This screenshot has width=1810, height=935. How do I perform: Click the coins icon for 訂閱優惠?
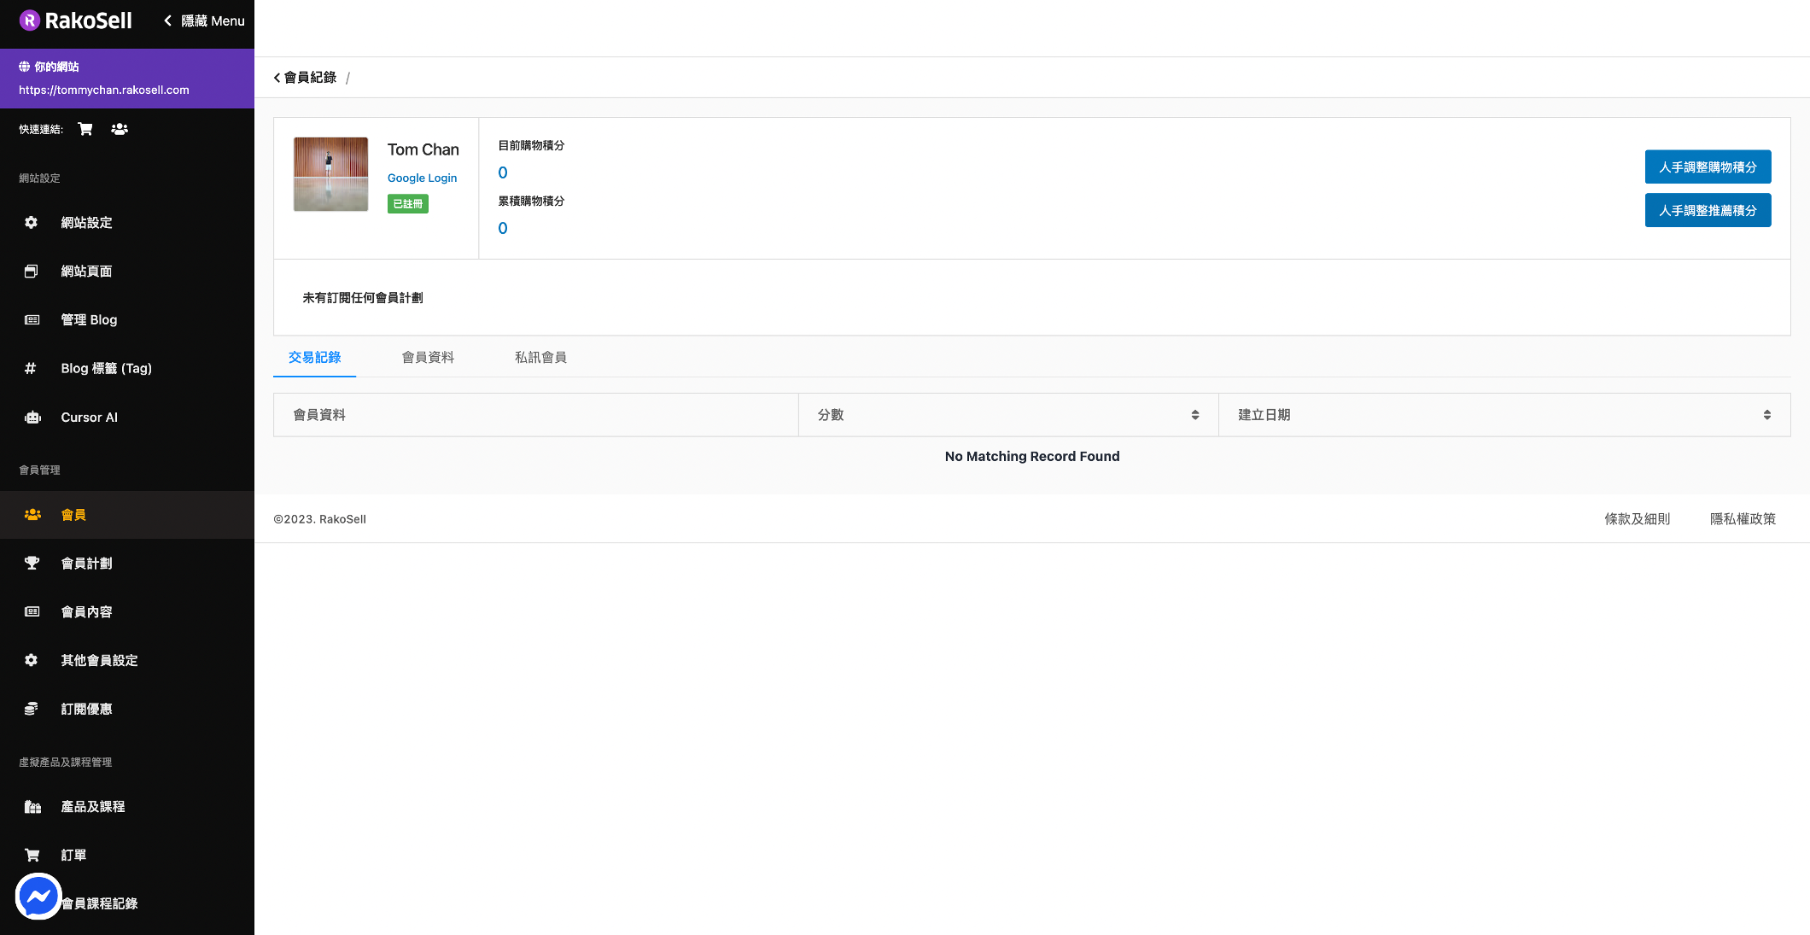click(32, 710)
